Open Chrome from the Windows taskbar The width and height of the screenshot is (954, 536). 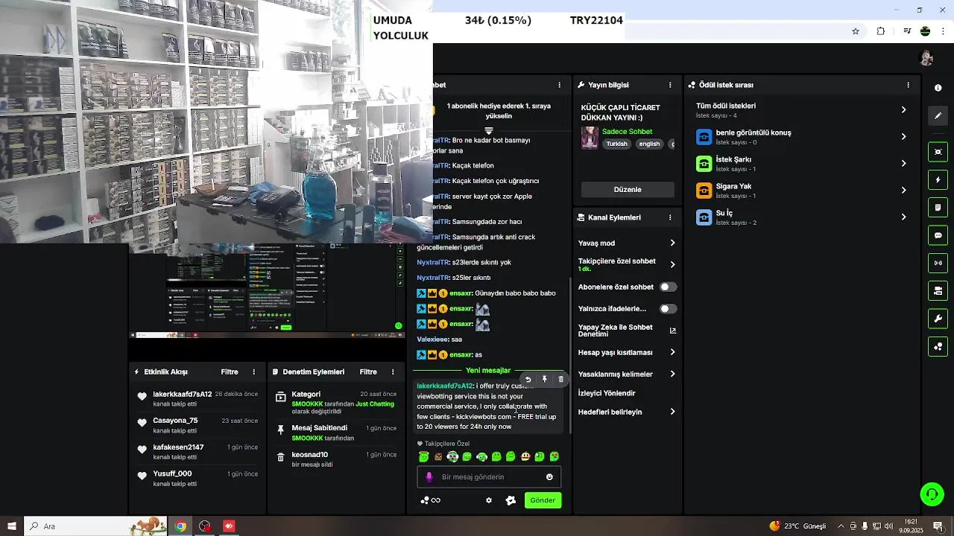(x=180, y=526)
